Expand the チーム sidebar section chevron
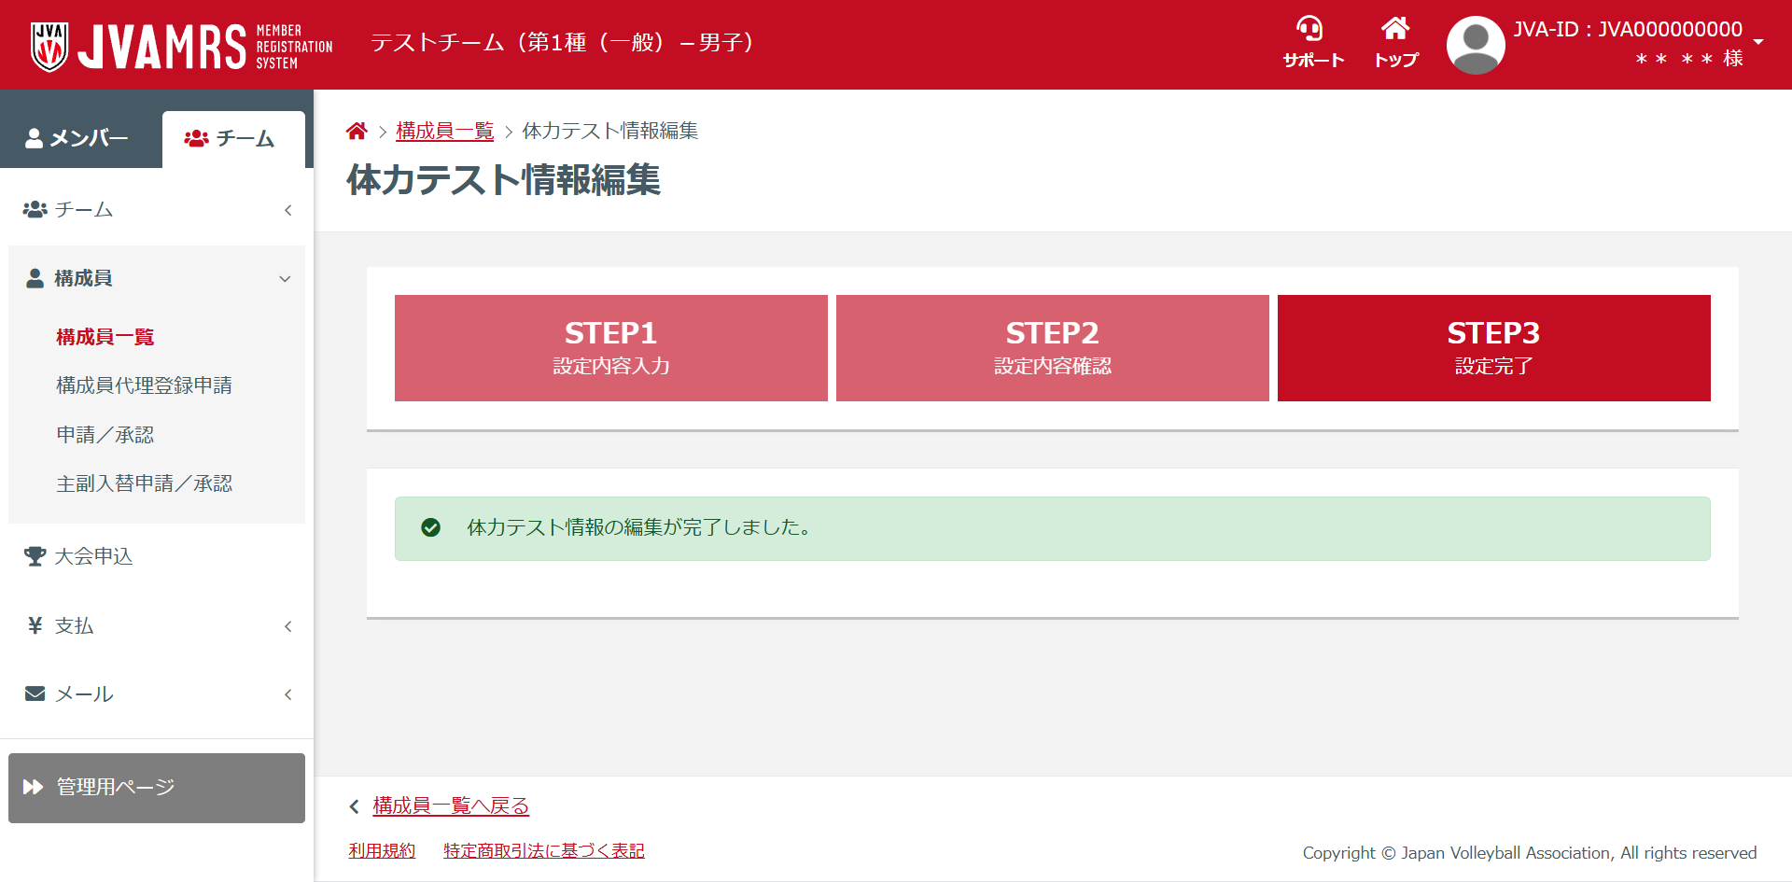 (x=287, y=210)
